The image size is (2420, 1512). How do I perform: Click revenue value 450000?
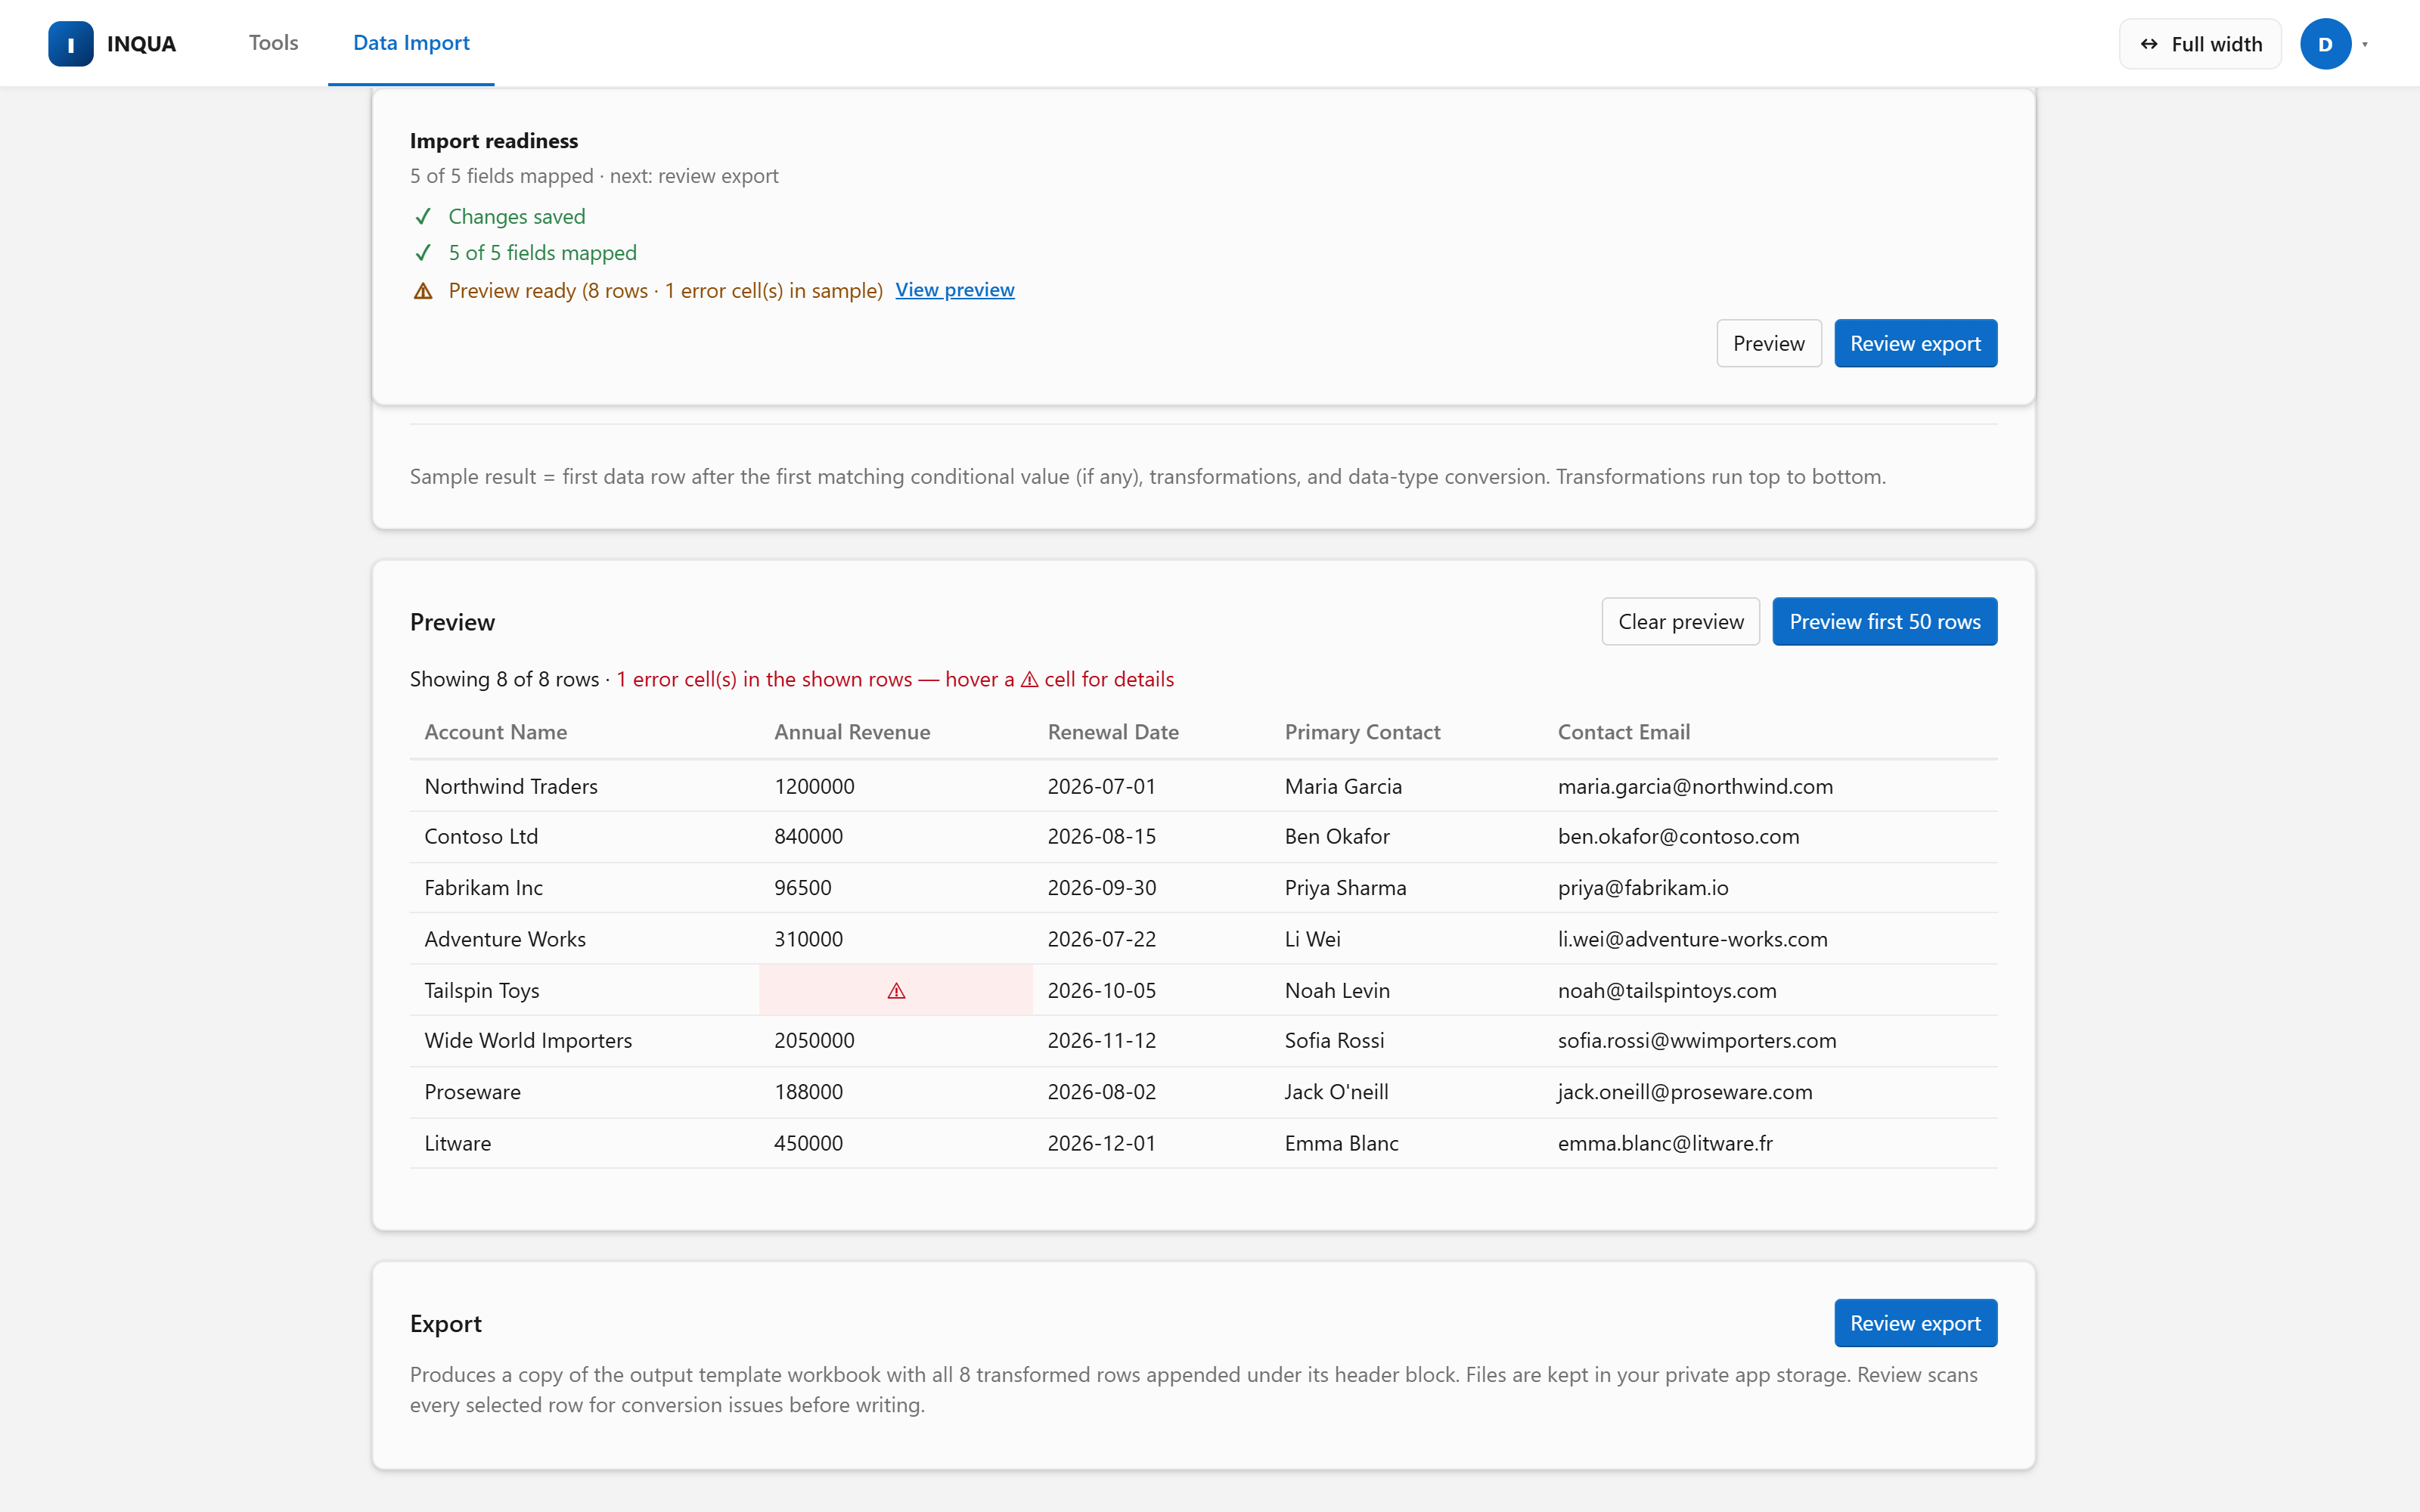tap(808, 1143)
